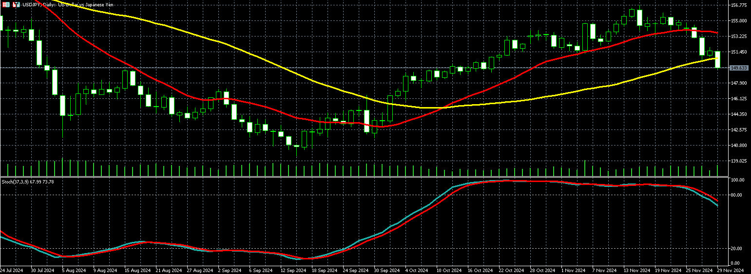Viewport: 751px width, 274px height.
Task: Select the current price label 149.633
Action: [x=739, y=68]
